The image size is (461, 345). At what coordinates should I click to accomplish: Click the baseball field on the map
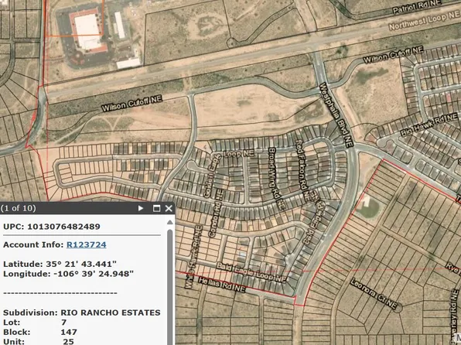click(367, 207)
